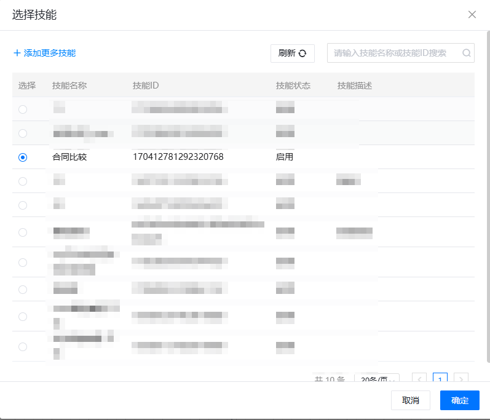Select the radio button directly below 合同比较
Viewport: 490px width, 420px height.
23,181
